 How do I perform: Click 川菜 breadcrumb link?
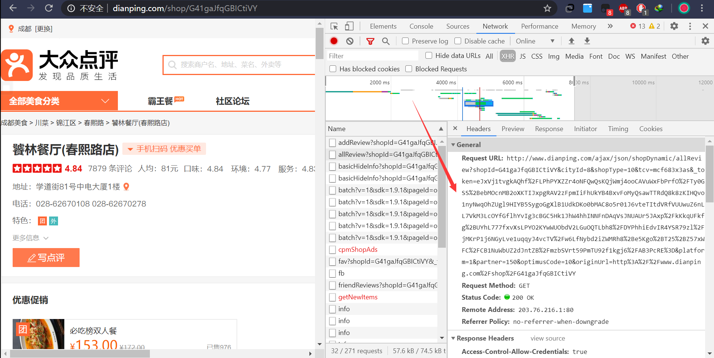tap(42, 123)
